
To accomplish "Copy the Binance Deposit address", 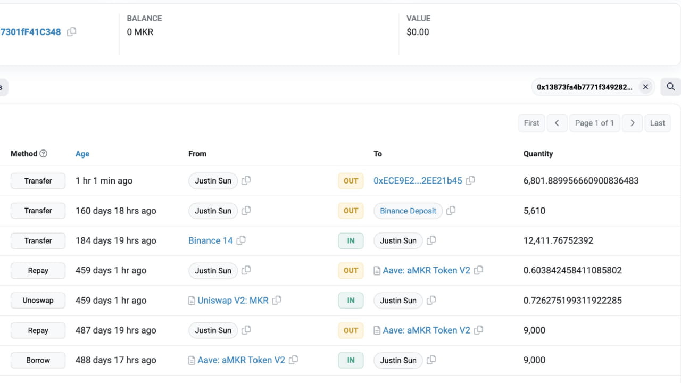I will (451, 211).
